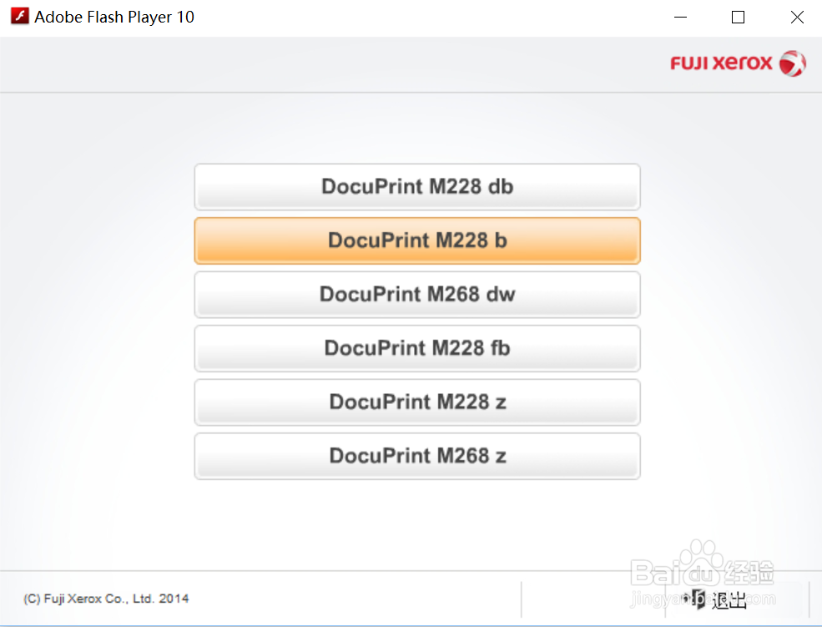
Task: Minimize the Flash Player window
Action: tap(680, 18)
